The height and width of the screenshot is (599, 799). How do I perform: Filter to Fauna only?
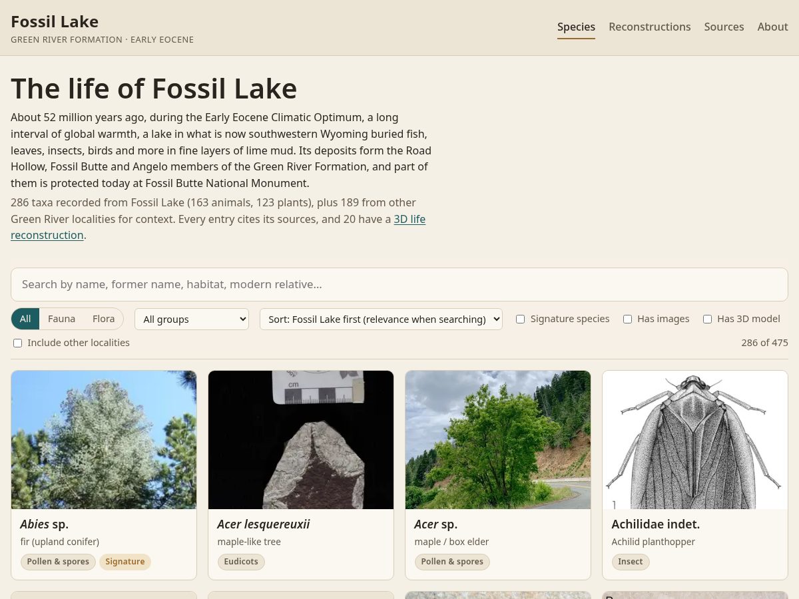61,319
